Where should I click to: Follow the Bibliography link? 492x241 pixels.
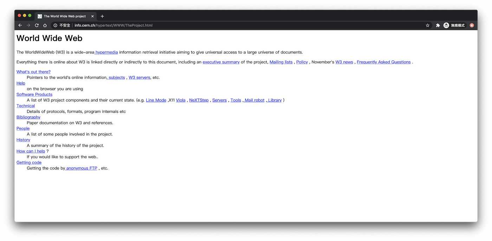coord(28,117)
